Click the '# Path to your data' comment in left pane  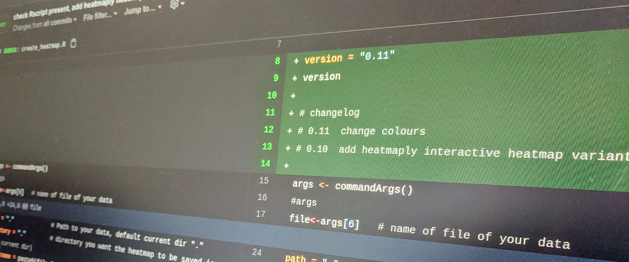pos(127,235)
